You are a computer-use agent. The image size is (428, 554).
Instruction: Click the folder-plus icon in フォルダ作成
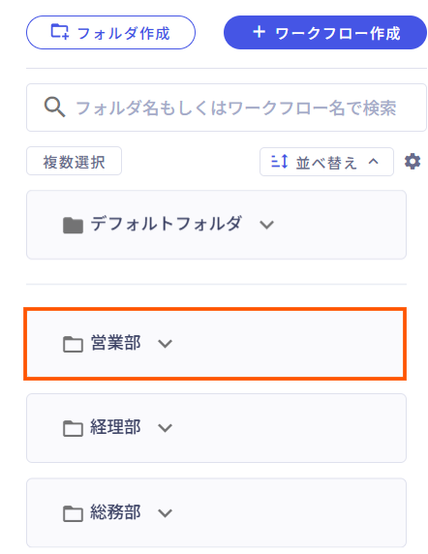[60, 32]
